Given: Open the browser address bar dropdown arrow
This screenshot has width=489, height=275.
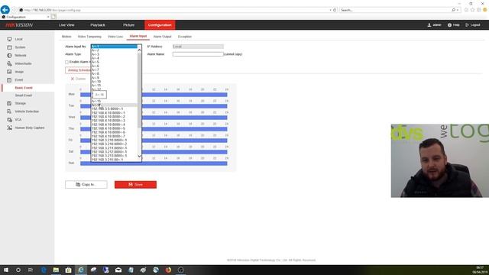Looking at the screenshot, I should tap(330, 10).
